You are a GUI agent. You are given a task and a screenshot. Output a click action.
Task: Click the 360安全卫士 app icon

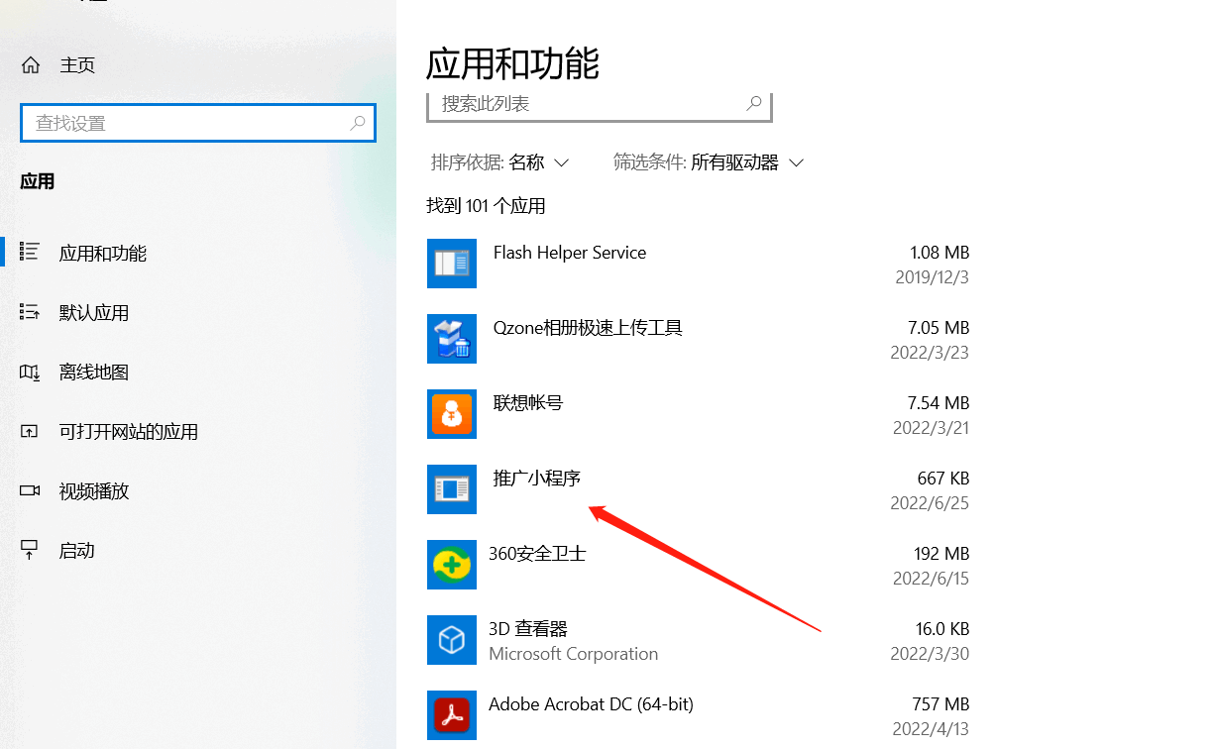click(x=452, y=565)
